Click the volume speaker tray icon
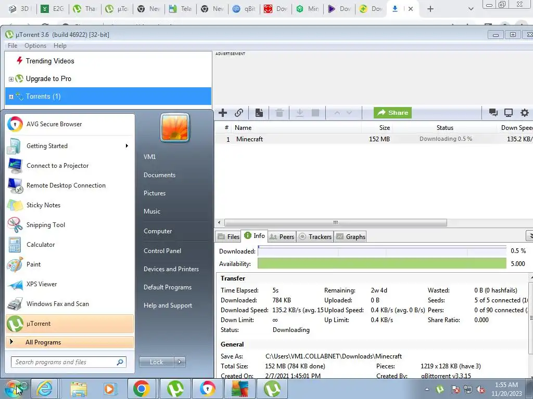533x399 pixels. [x=480, y=390]
